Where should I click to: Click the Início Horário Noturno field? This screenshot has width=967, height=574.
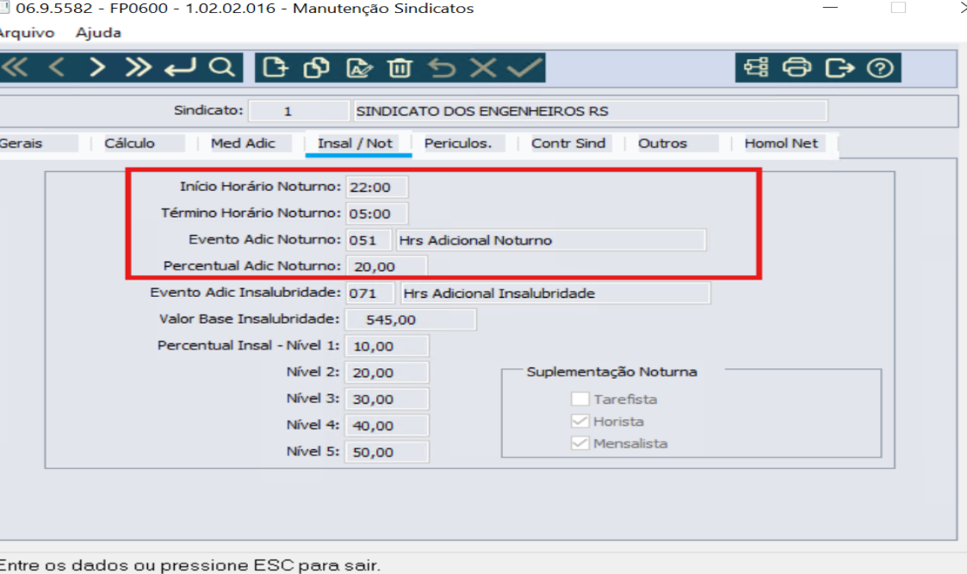376,187
